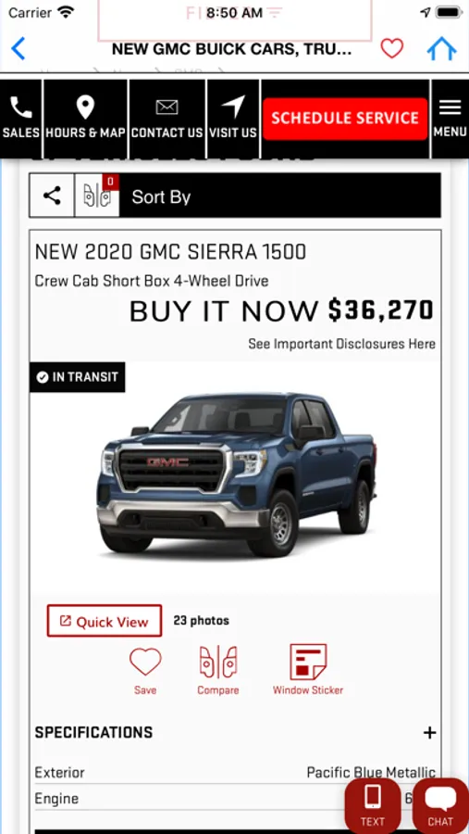
Task: Click the Quick View button
Action: [x=105, y=621]
